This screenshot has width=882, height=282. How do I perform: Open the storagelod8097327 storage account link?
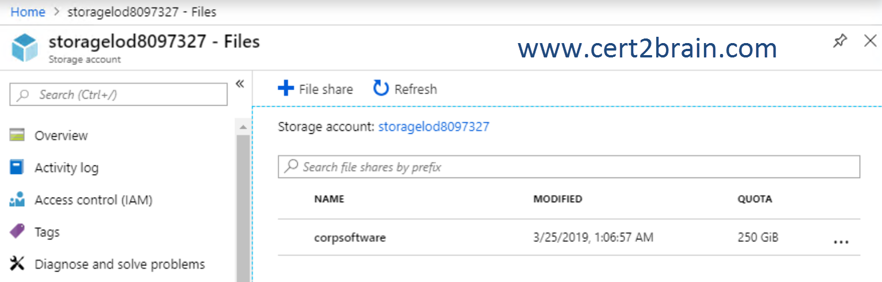tap(434, 127)
